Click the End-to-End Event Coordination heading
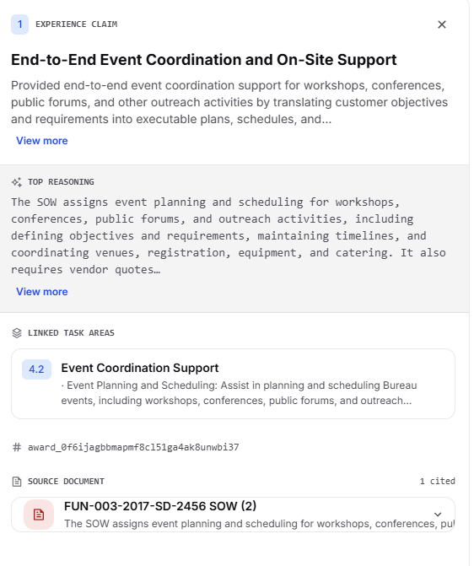The height and width of the screenshot is (566, 474). tap(203, 60)
